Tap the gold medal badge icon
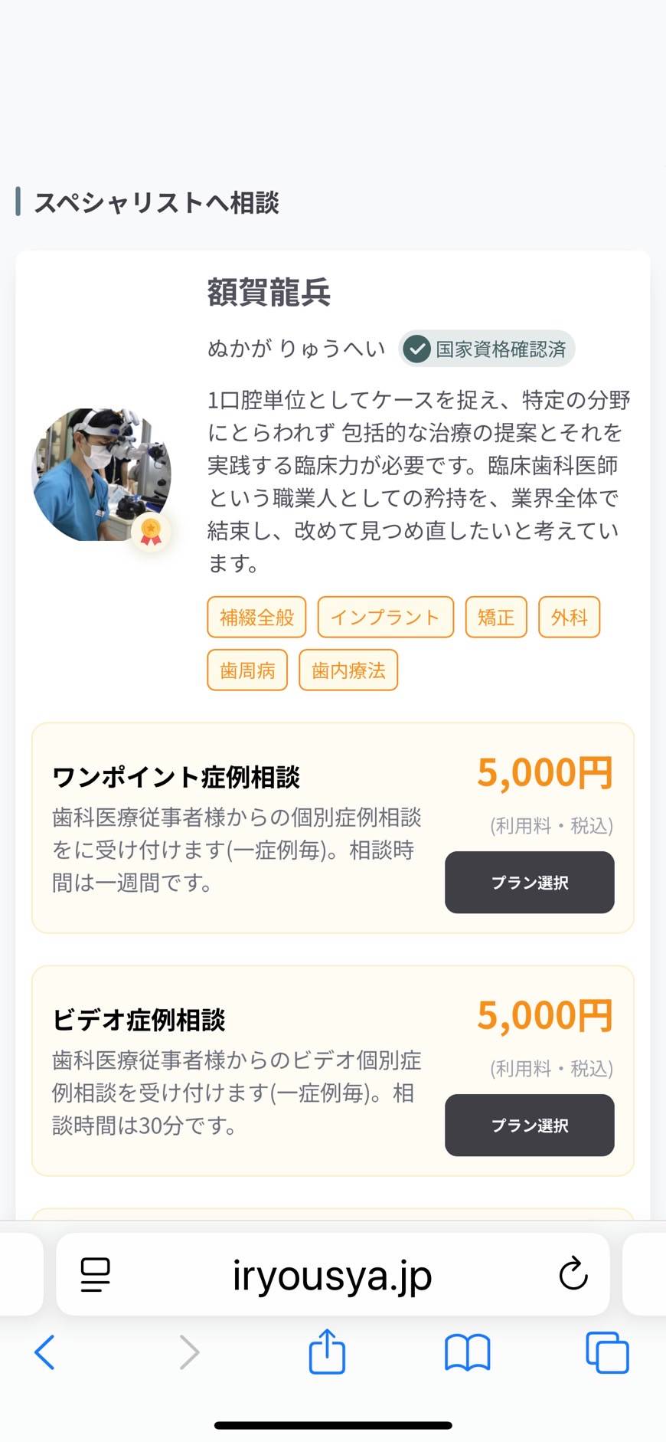 pos(151,531)
